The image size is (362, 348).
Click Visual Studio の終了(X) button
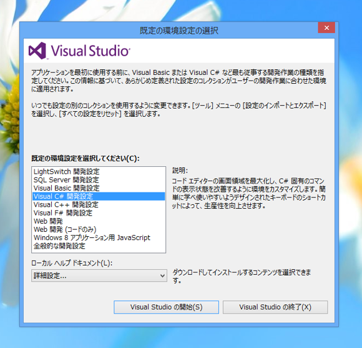(x=275, y=307)
